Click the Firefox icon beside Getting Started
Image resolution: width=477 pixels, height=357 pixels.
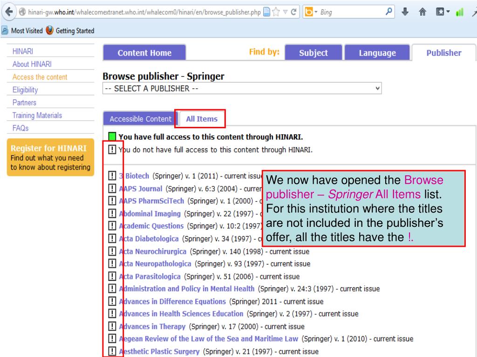click(49, 30)
